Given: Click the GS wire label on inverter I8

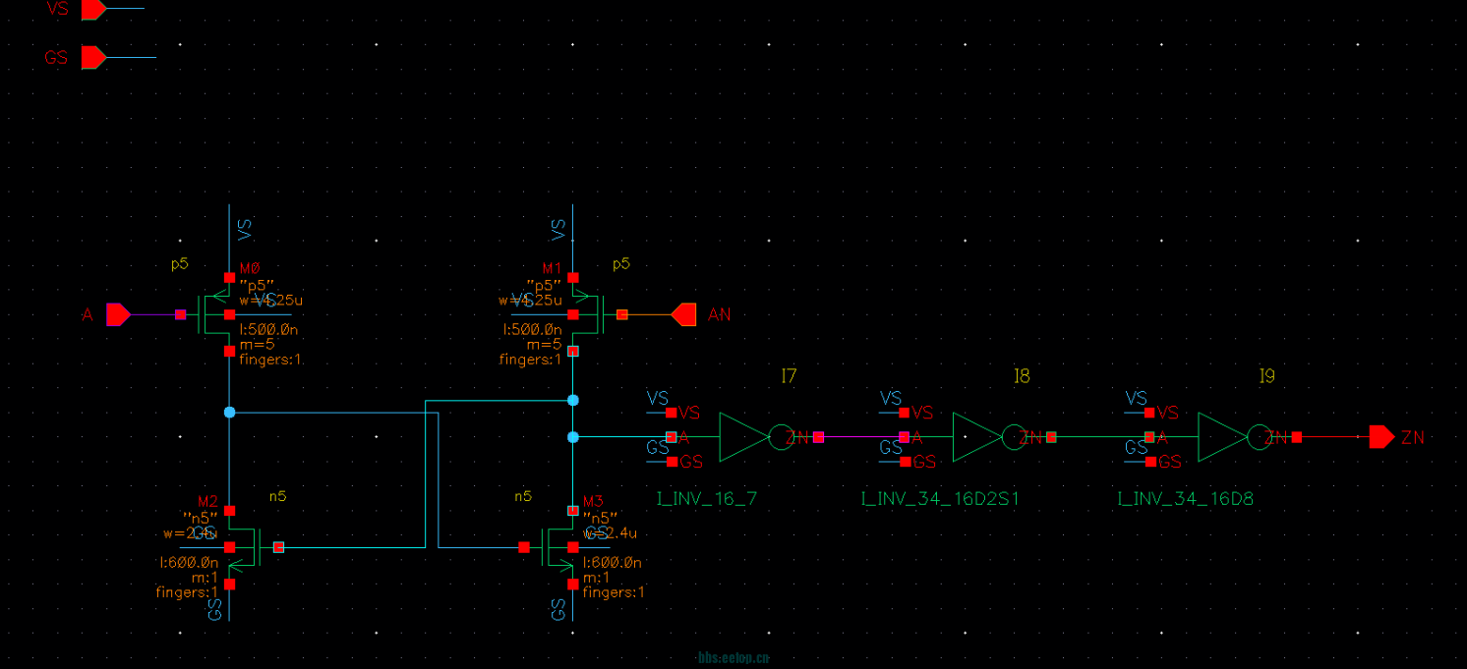Looking at the screenshot, I should pyautogui.click(x=891, y=447).
